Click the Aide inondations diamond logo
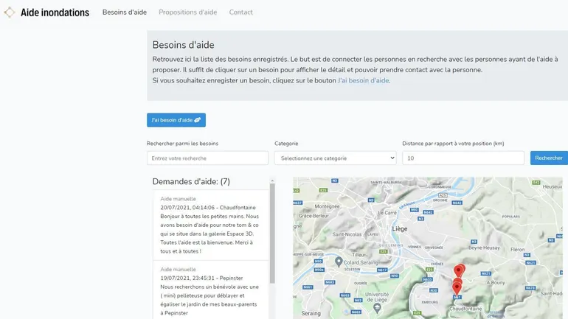 9,13
